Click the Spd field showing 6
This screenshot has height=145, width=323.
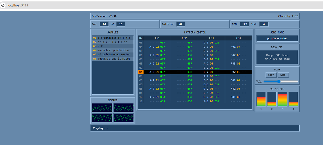(264, 24)
